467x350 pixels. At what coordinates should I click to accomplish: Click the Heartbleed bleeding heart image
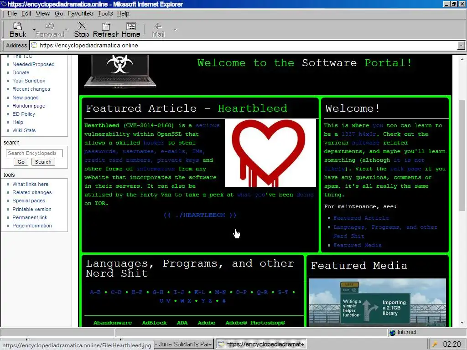(x=270, y=153)
